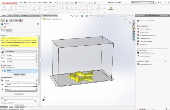Viewport: 170px width, 110px height.
Task: Collapse the SOLIDWORKS Tools group
Action: [166, 26]
